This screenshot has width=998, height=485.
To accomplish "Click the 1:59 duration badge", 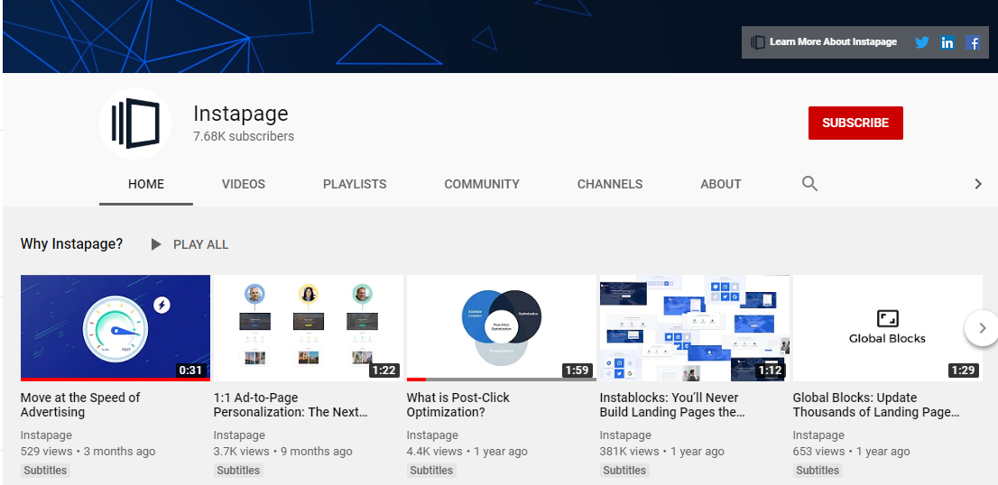I will click(x=577, y=370).
